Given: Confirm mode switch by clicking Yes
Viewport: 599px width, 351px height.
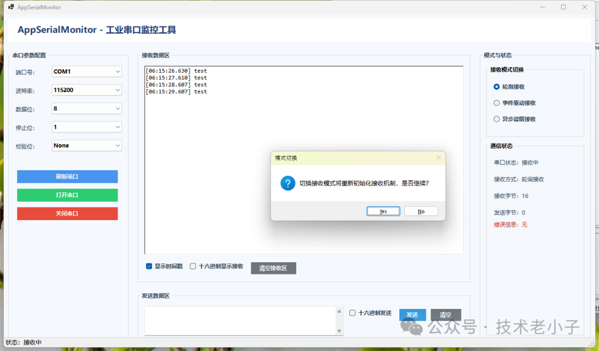Looking at the screenshot, I should coord(383,211).
